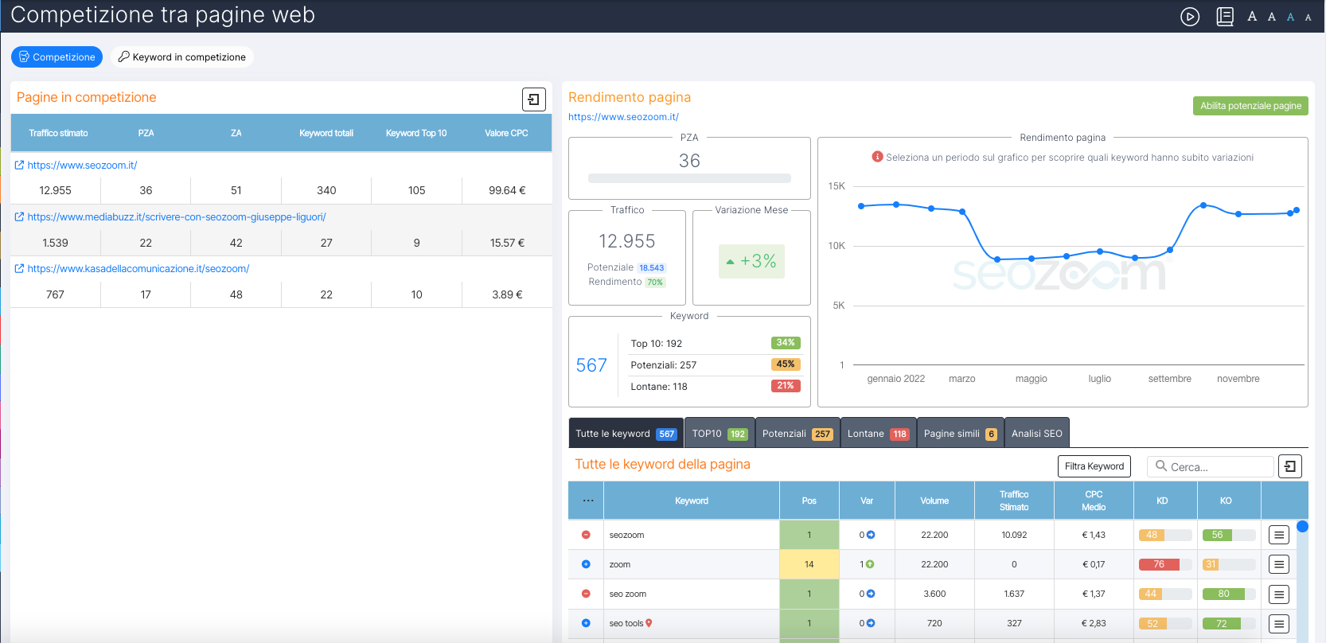This screenshot has width=1326, height=643.
Task: Click the Abilita potenziale pagine button
Action: 1250,106
